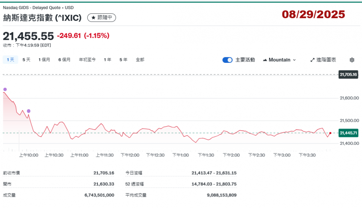The width and height of the screenshot is (362, 208).
Task: Open 進階圖表 advanced chart view
Action: coord(323,60)
